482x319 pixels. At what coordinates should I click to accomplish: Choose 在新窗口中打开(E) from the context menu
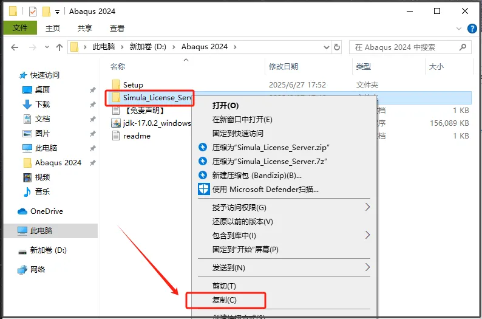tap(242, 119)
